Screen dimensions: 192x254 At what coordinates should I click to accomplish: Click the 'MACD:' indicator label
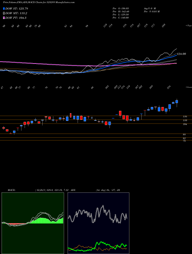[x=12, y=190]
